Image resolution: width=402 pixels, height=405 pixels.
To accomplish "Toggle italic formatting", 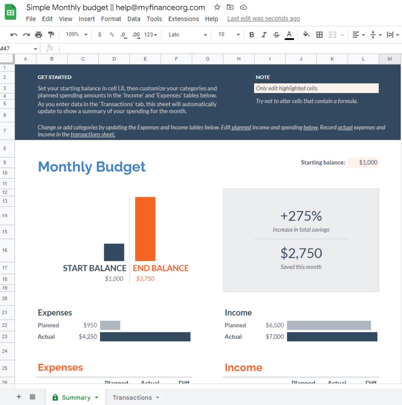I will tap(264, 35).
